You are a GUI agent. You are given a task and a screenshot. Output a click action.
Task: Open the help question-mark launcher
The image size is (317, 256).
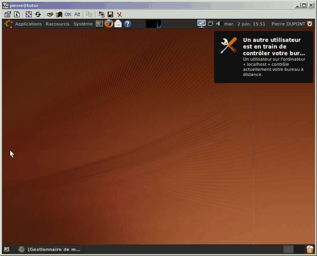click(127, 24)
